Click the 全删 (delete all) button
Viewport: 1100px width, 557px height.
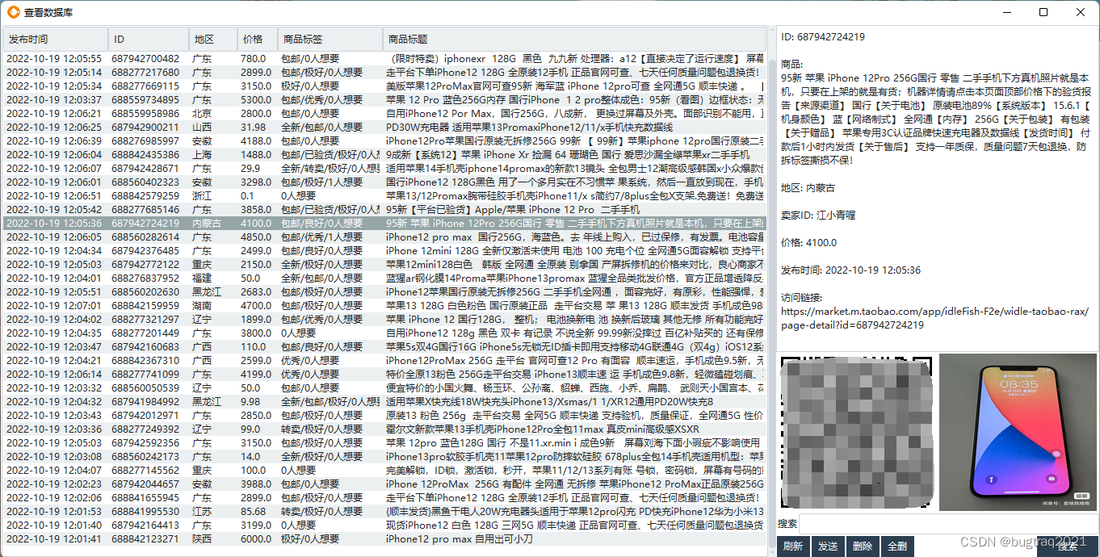click(897, 547)
